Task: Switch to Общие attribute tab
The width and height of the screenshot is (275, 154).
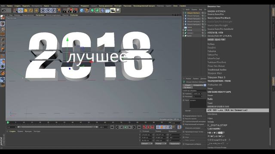Action: pyautogui.click(x=187, y=85)
